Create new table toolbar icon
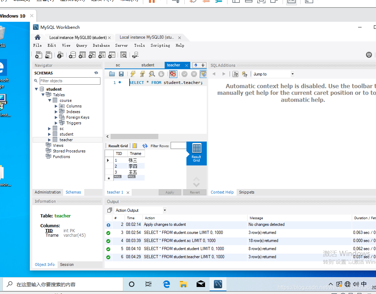 pos(82,55)
